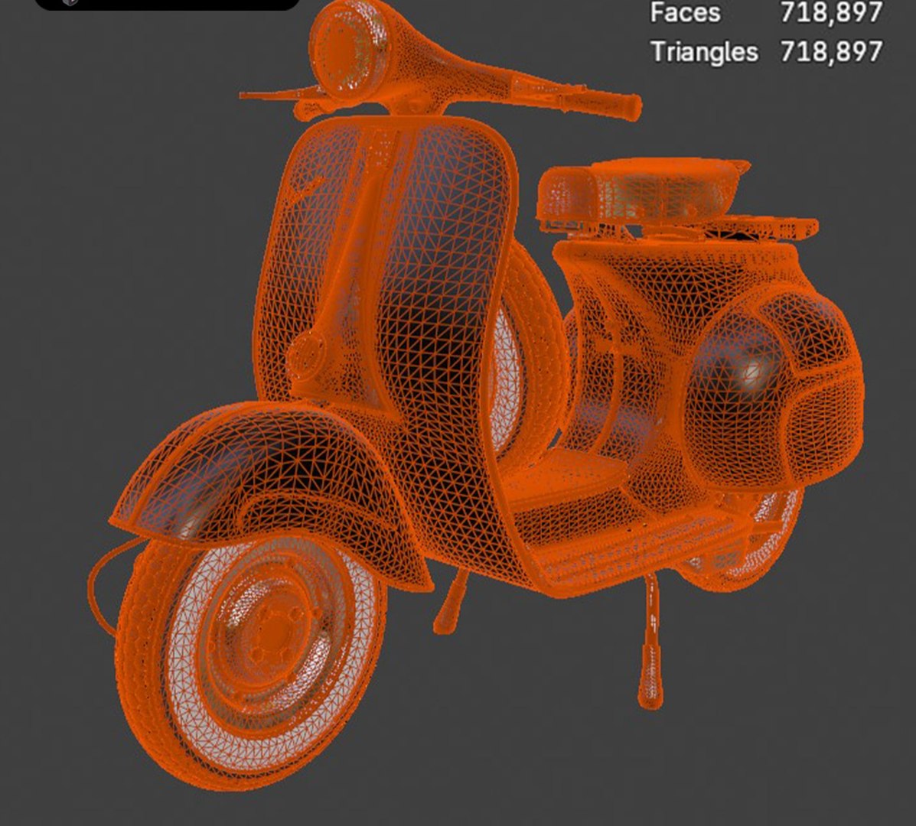The height and width of the screenshot is (826, 916).
Task: Click the Faces statistics label
Action: click(x=685, y=12)
